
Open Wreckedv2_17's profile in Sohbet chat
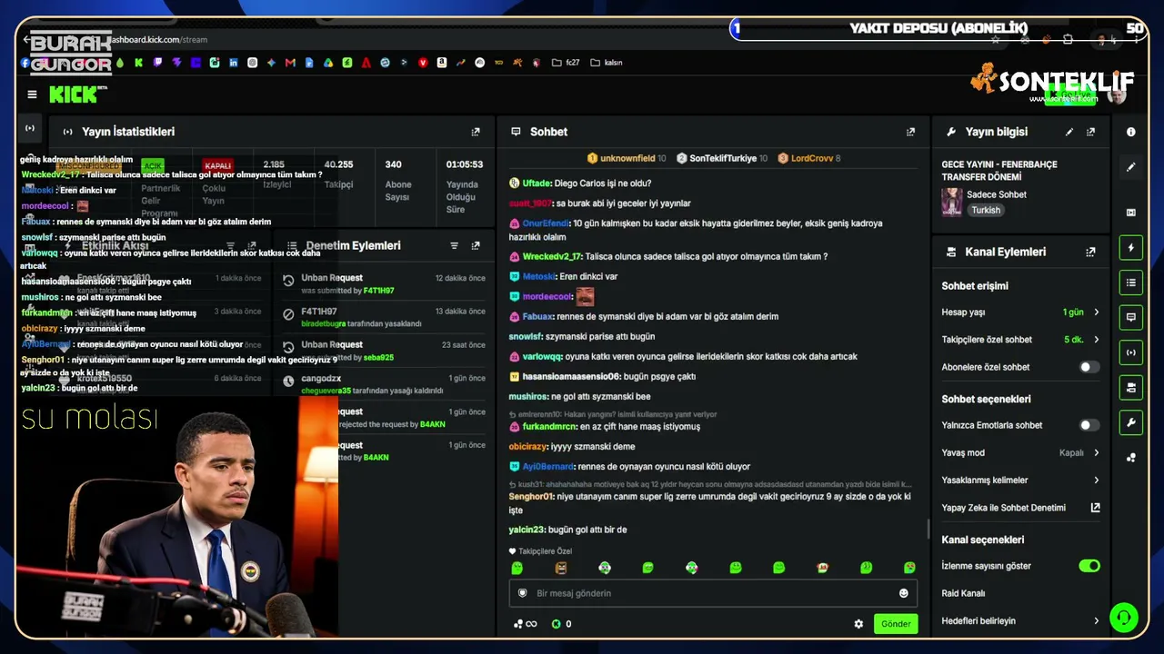coord(551,257)
